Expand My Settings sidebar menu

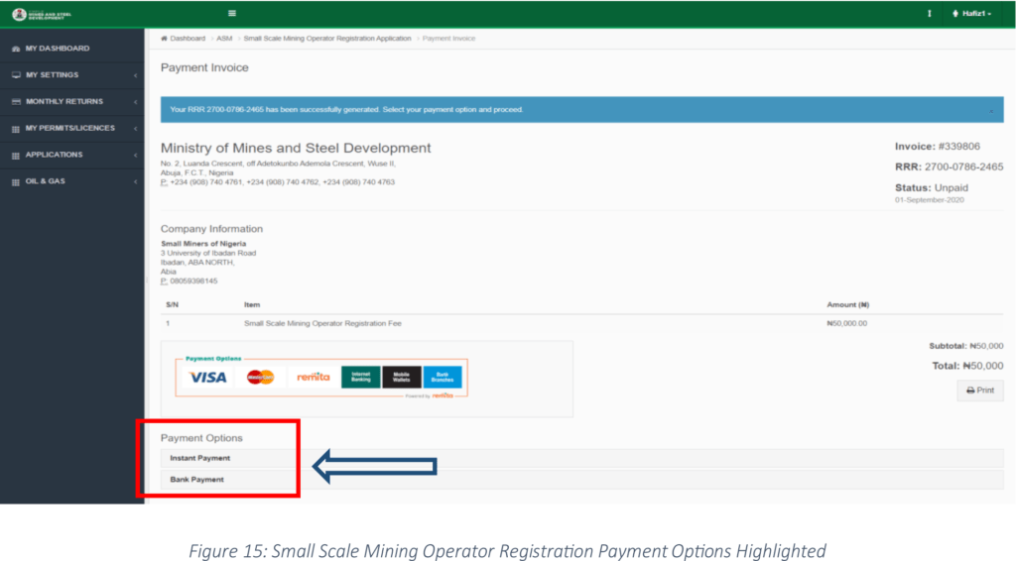click(53, 75)
